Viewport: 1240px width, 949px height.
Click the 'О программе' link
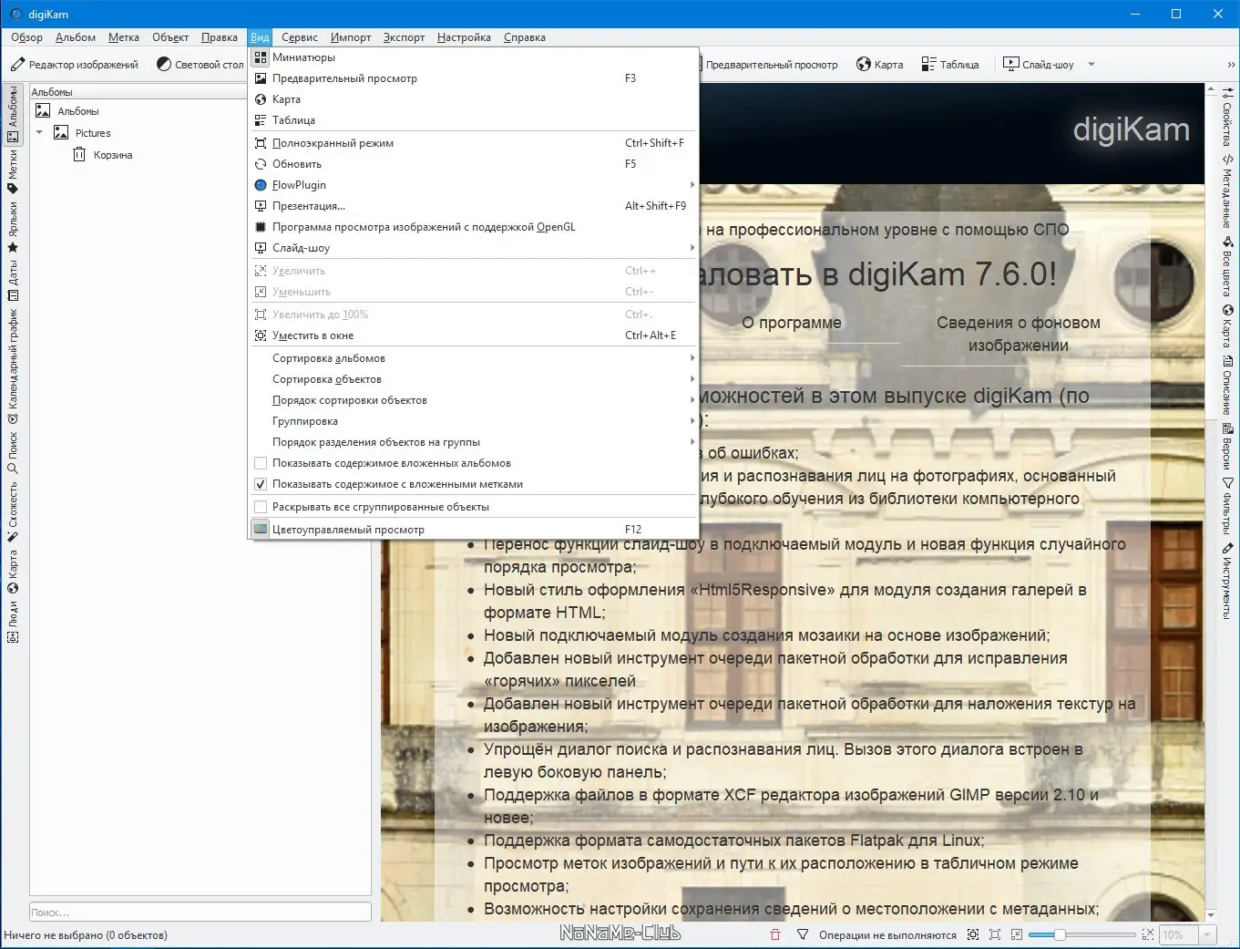pos(794,322)
